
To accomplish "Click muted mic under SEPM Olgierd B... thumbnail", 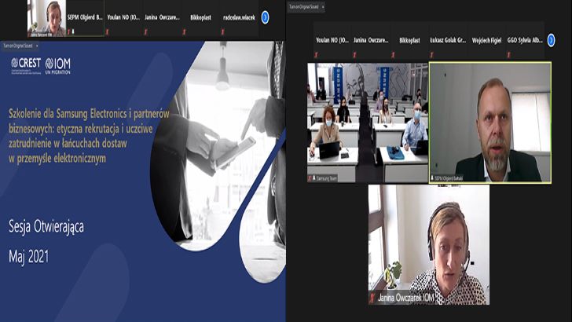I will [68, 31].
